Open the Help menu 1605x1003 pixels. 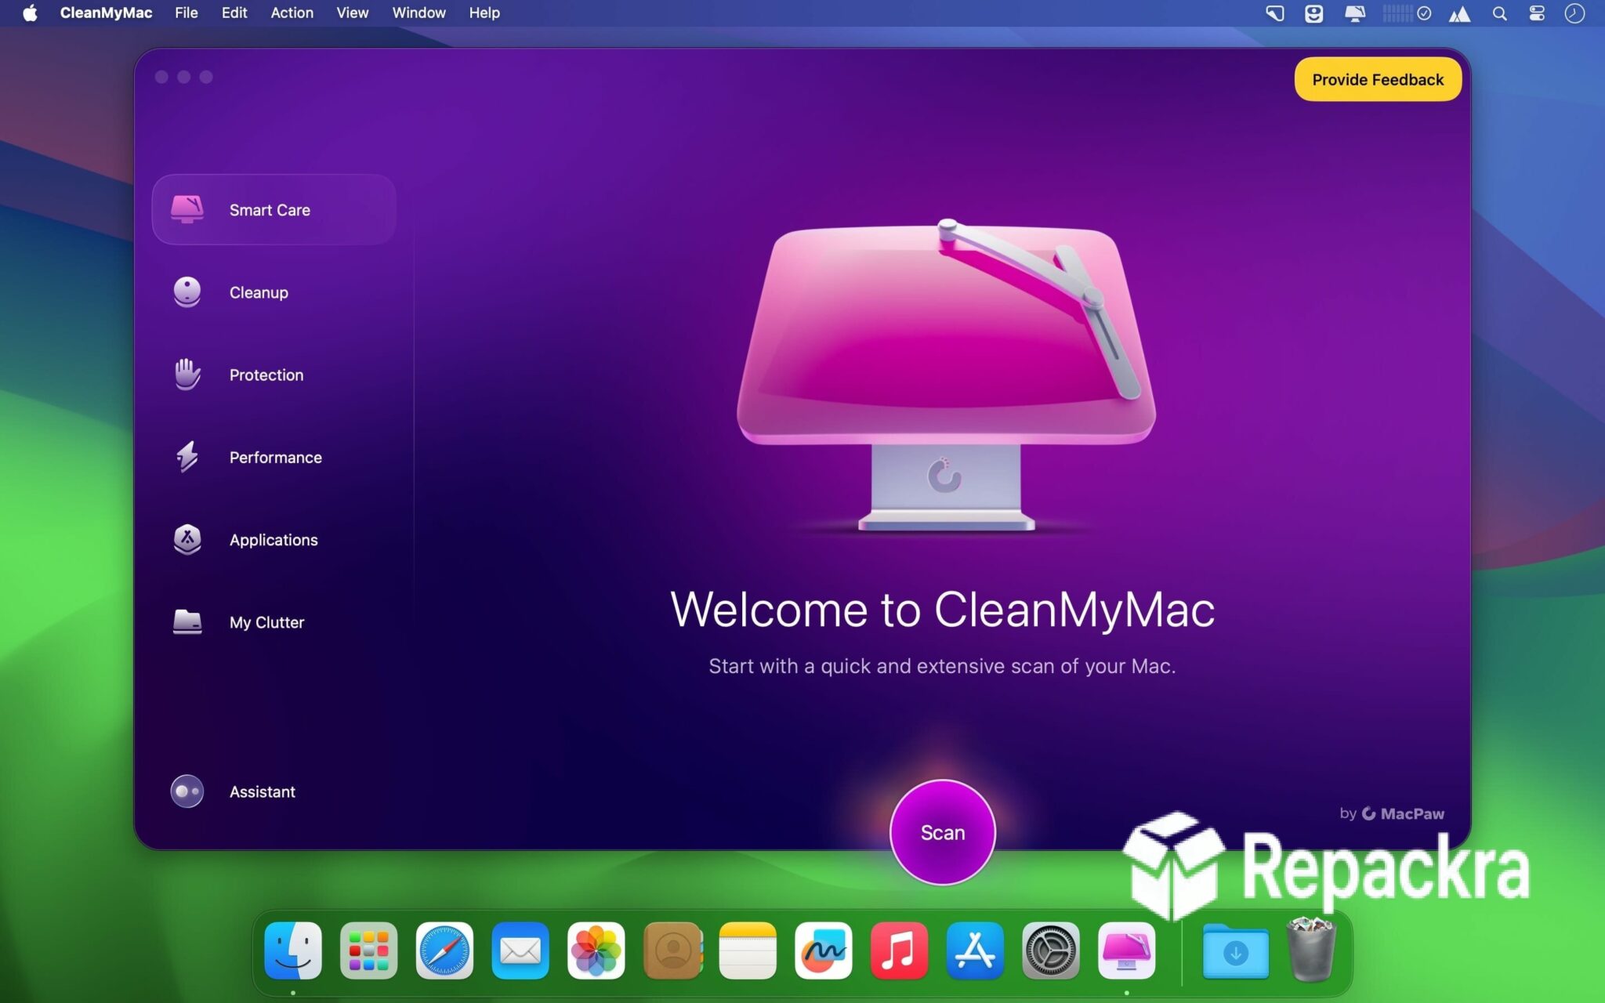point(484,13)
